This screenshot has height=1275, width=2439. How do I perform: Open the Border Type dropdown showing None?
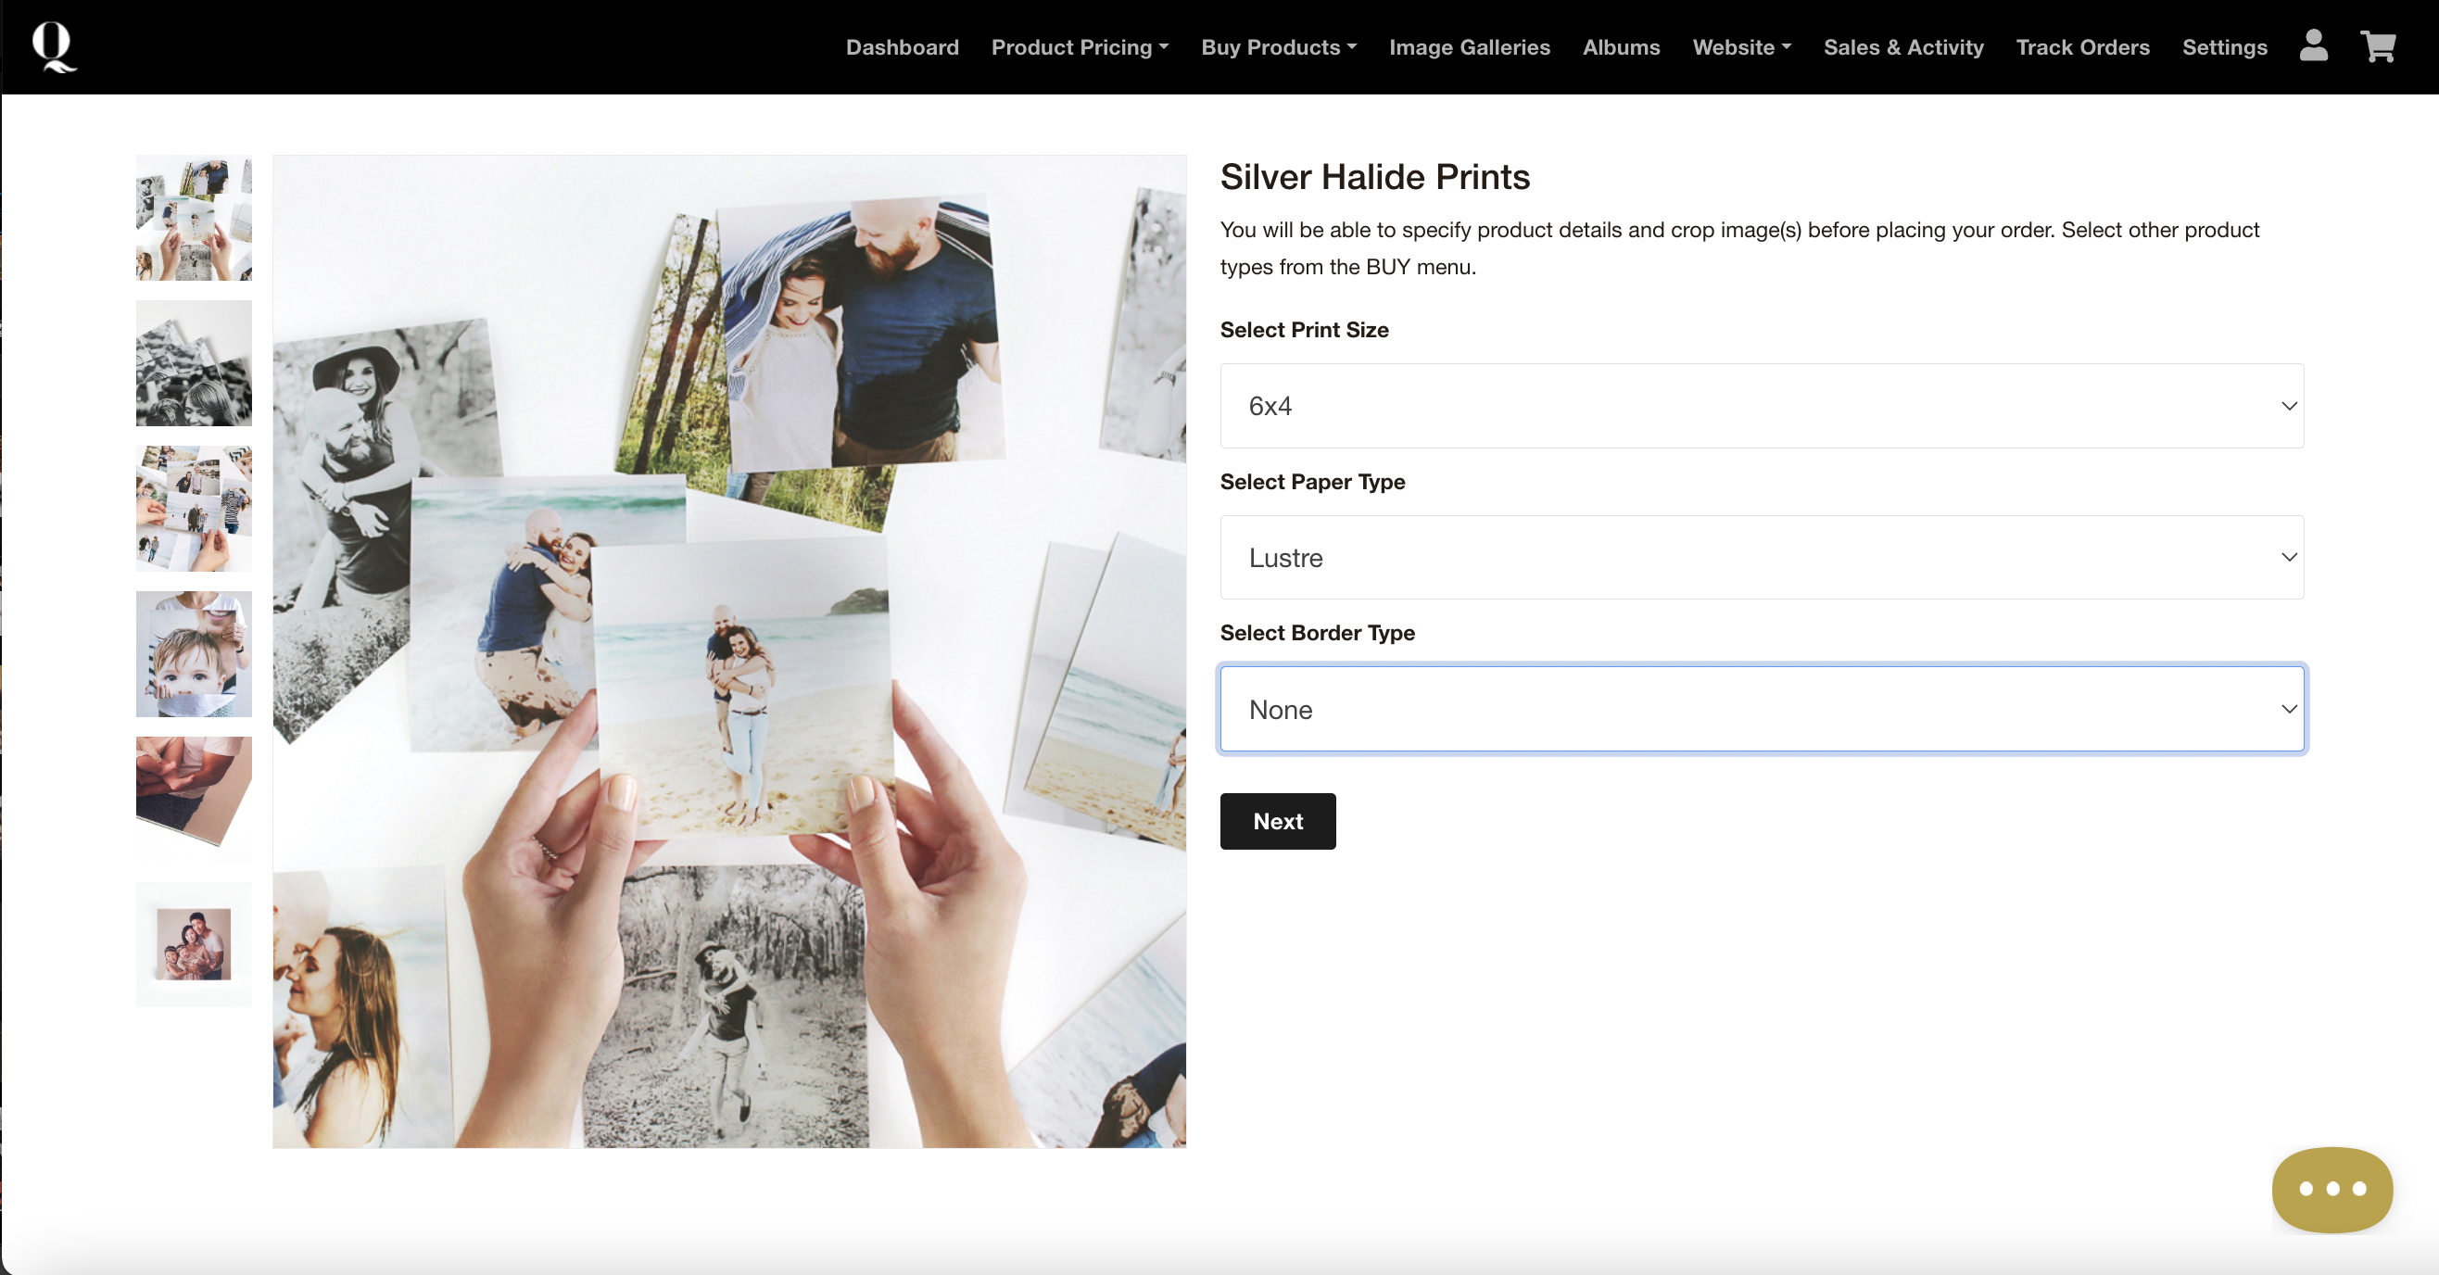click(1761, 709)
